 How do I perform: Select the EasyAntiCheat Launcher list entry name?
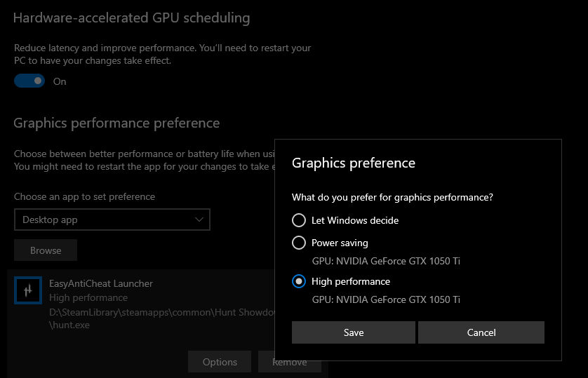101,283
